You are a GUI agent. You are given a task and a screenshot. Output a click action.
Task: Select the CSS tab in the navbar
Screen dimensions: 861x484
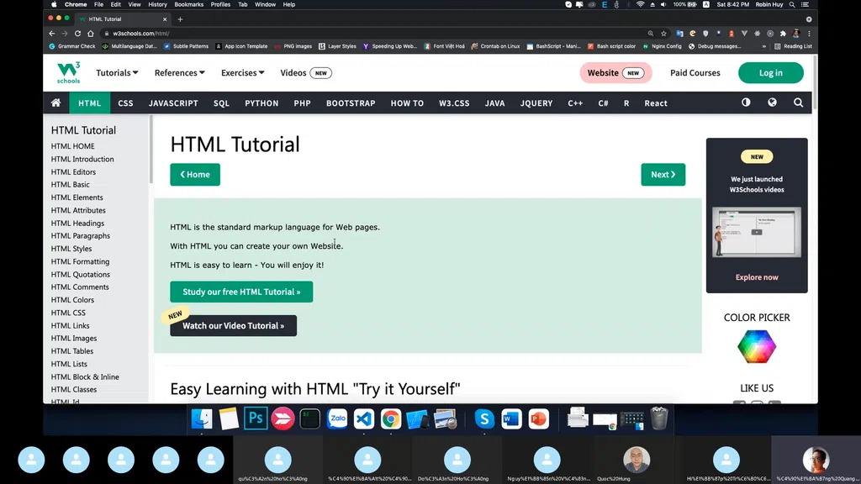126,103
